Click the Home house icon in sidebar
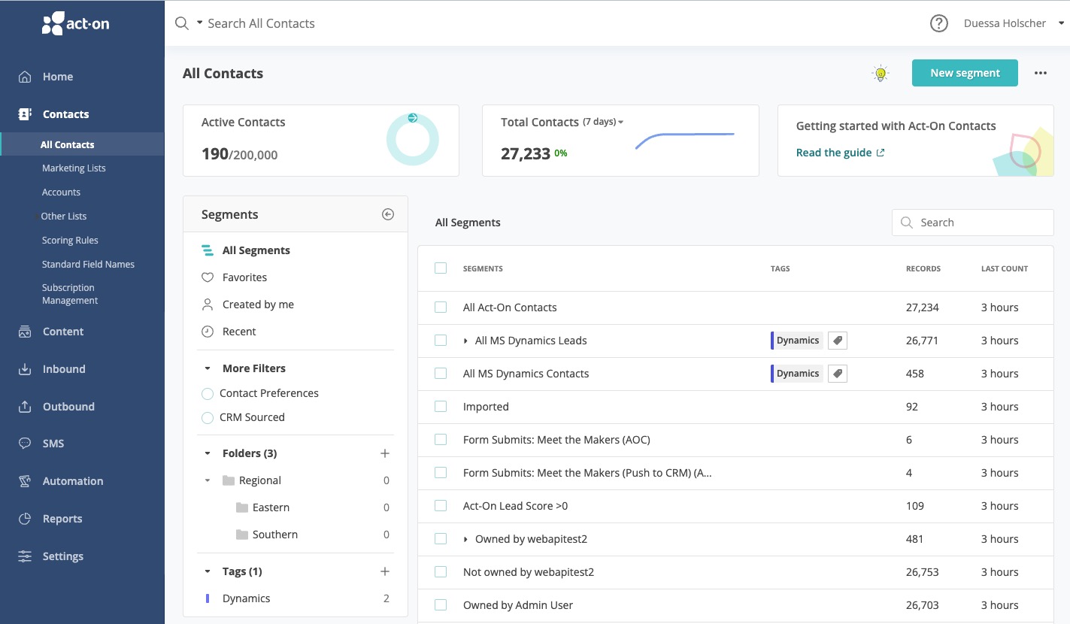 pyautogui.click(x=25, y=77)
